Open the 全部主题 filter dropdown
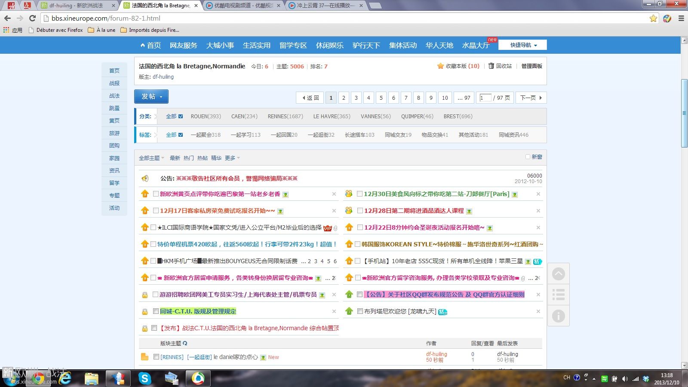The image size is (688, 387). click(x=151, y=158)
